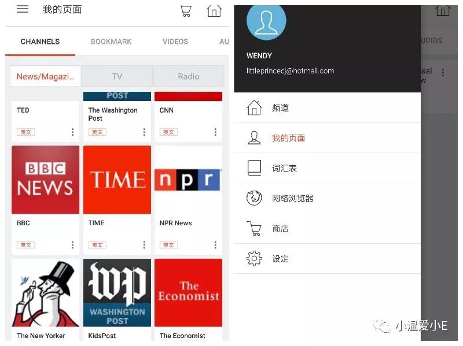
Task: Open CNN channel options dots
Action: point(215,132)
